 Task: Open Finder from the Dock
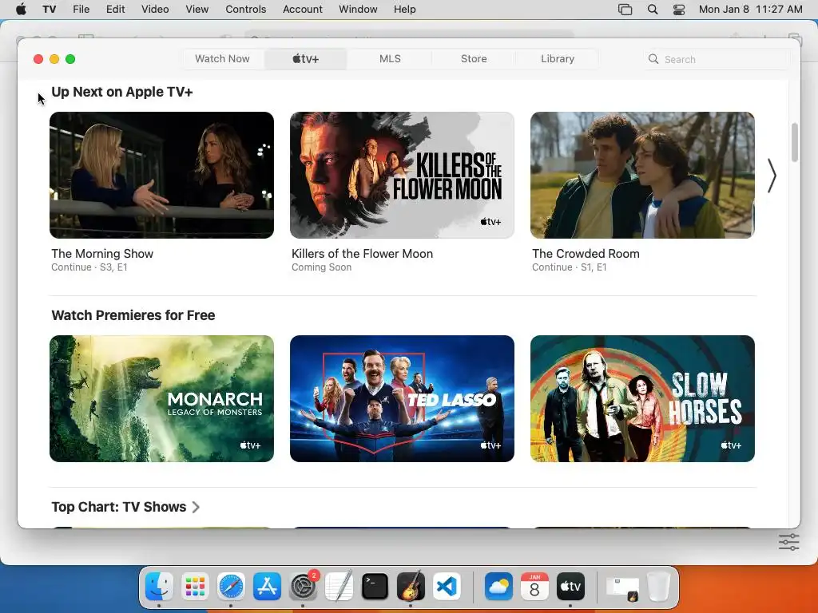[x=159, y=587]
